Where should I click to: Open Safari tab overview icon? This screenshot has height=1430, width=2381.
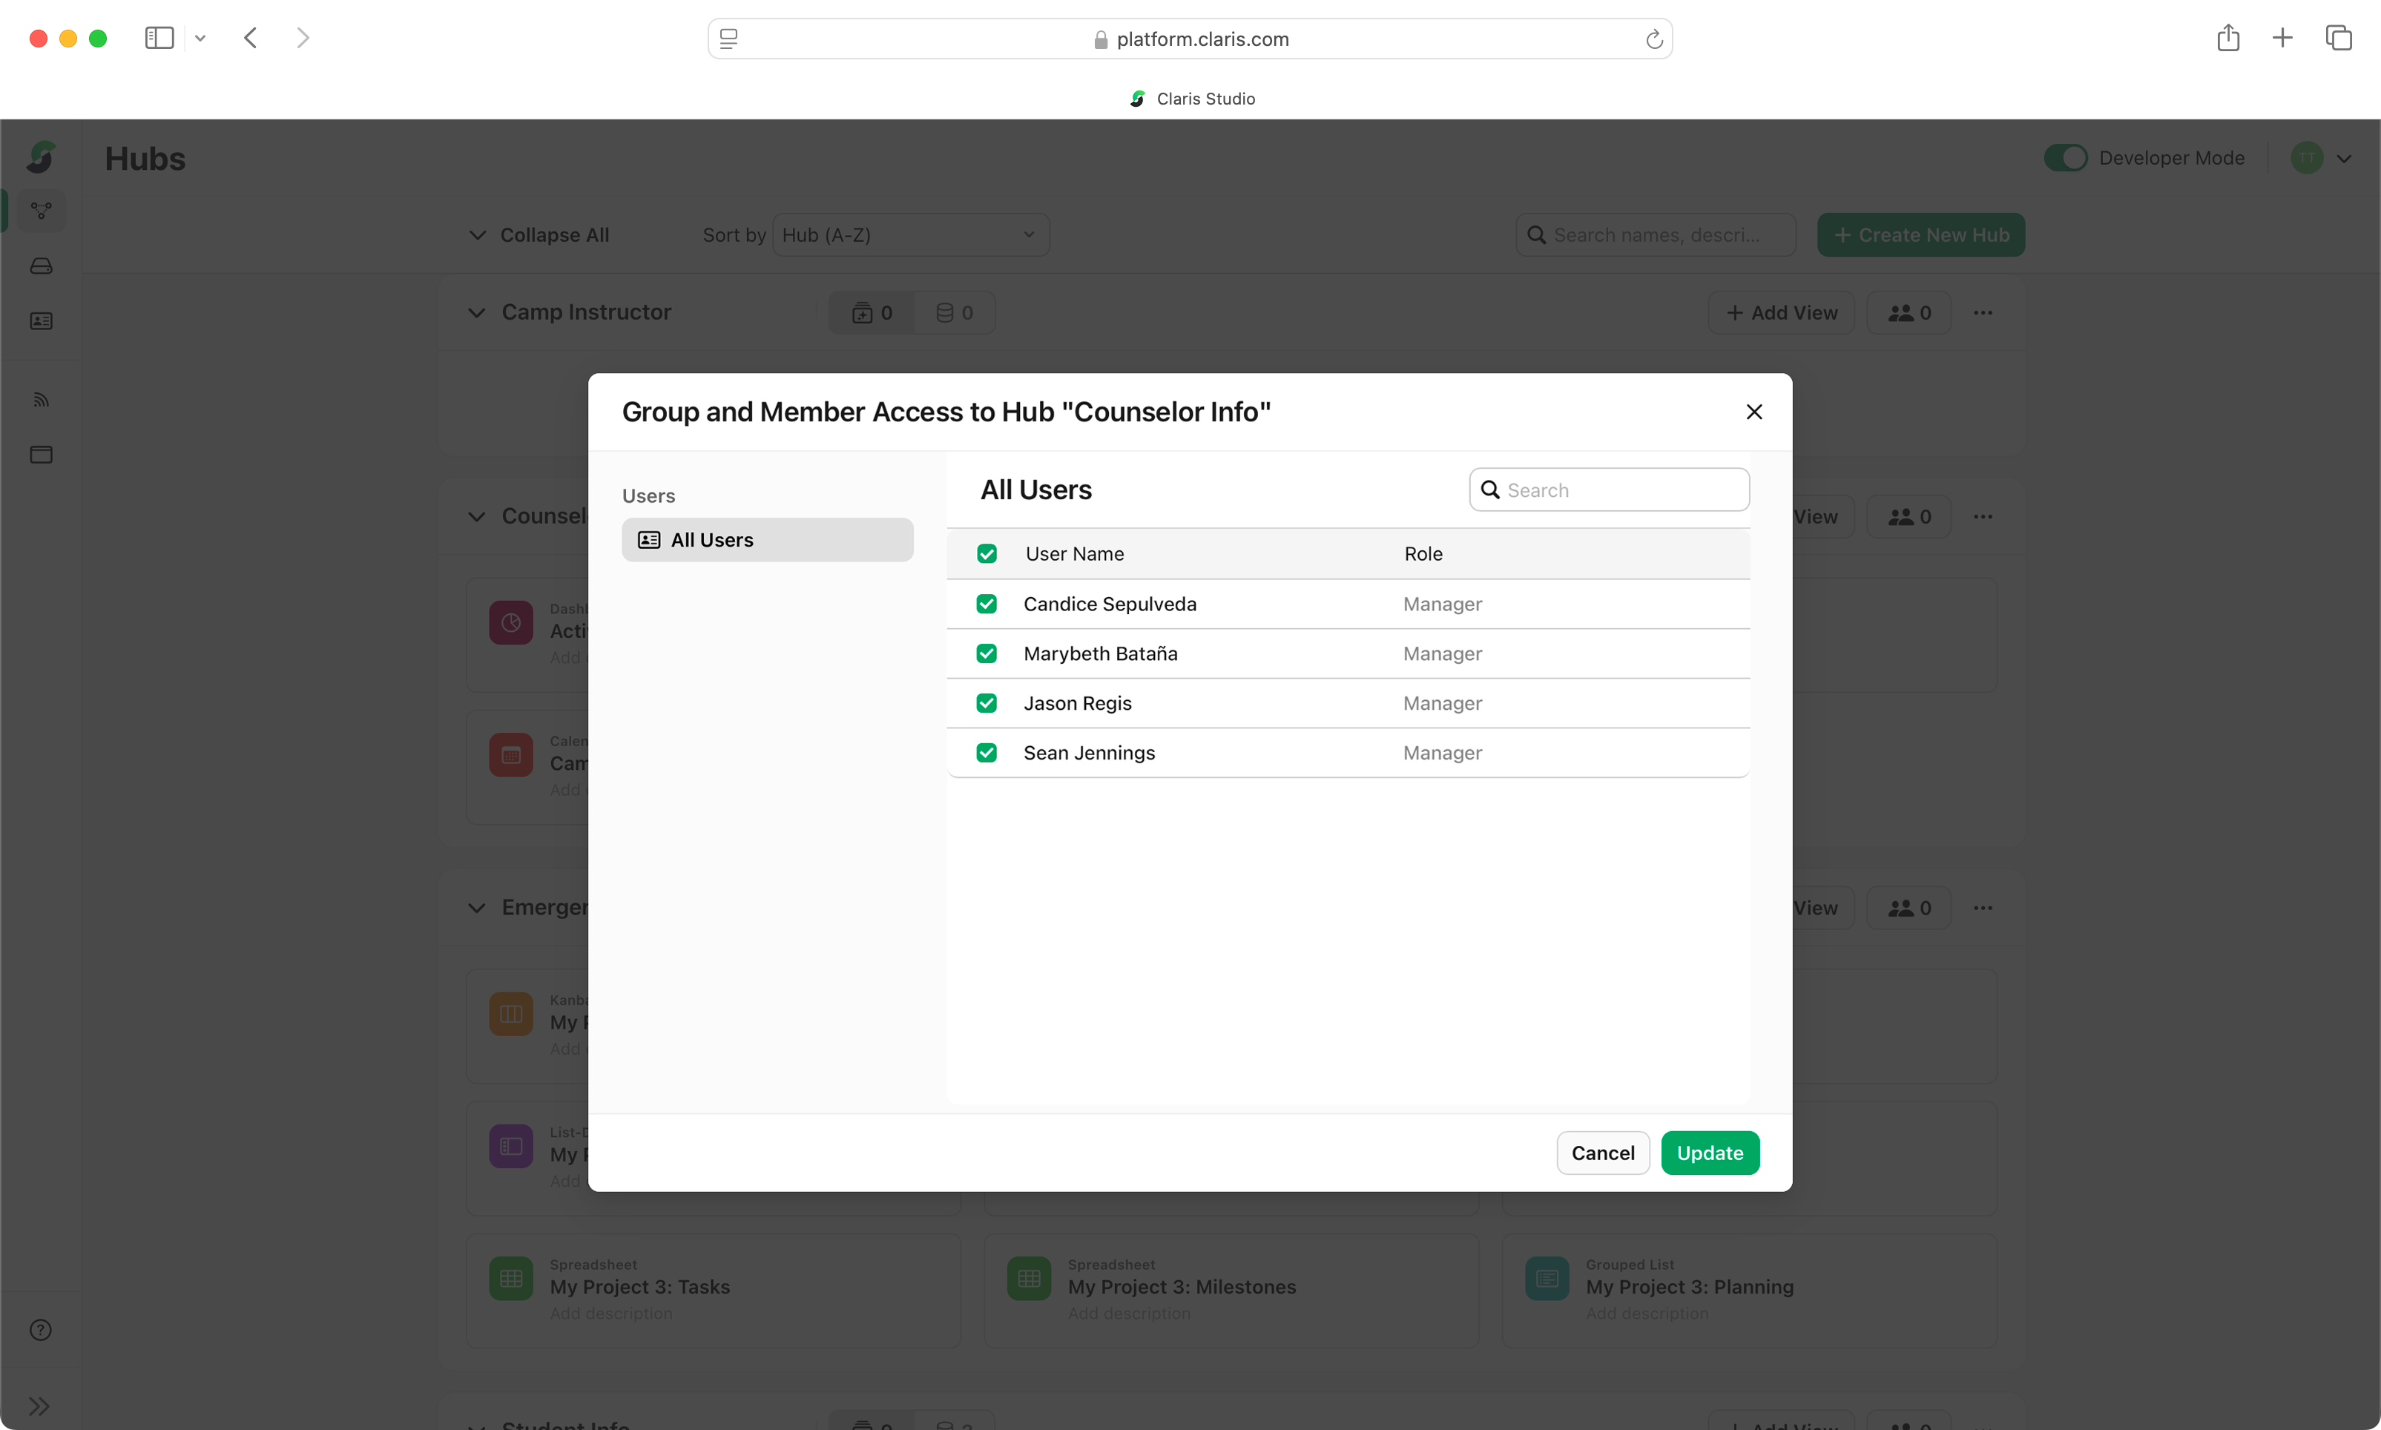(x=2338, y=39)
